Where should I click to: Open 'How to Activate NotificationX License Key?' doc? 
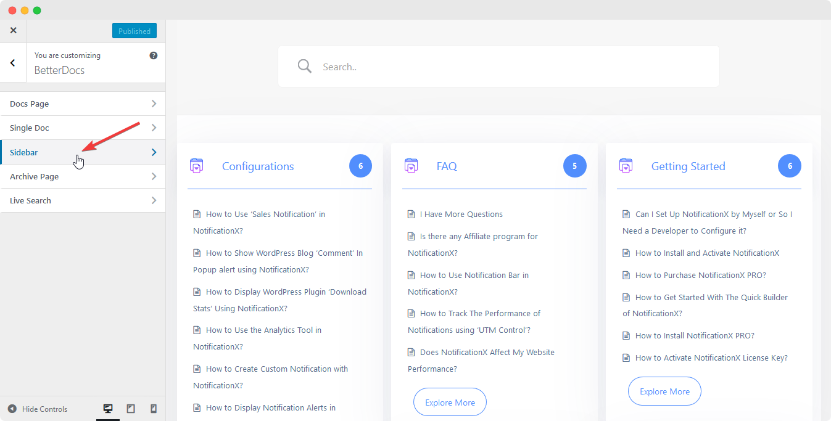(711, 358)
